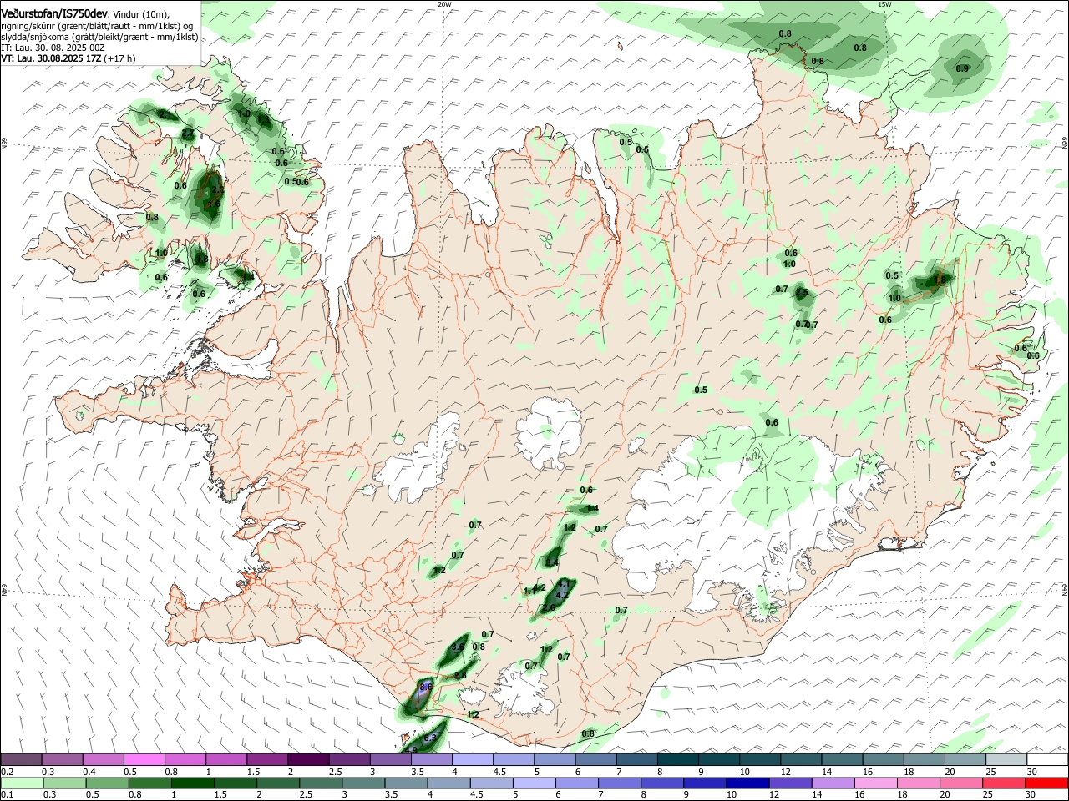The height and width of the screenshot is (801, 1069).
Task: Click the 8.6 precipitation value on the map
Action: point(425,687)
